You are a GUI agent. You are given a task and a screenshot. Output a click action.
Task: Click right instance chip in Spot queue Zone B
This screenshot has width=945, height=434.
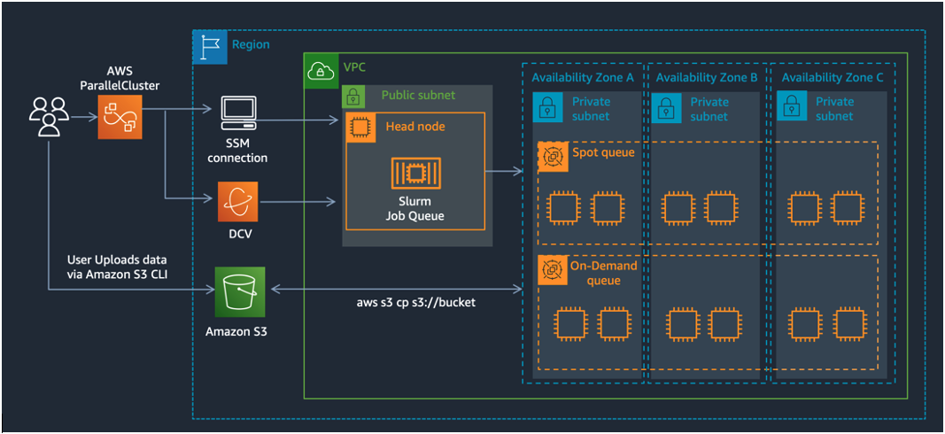coord(722,208)
